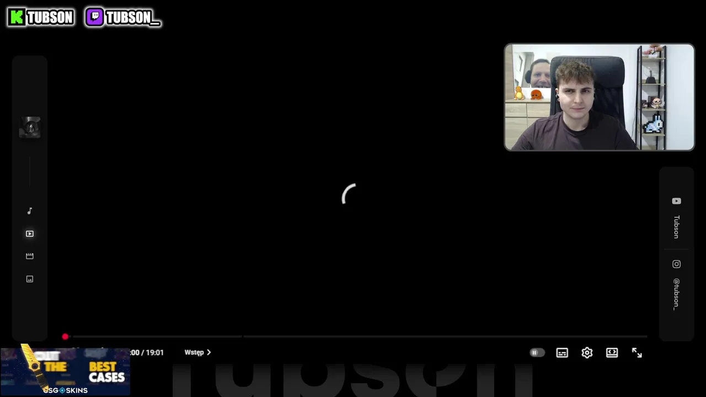Click the loading spinner in video center
Screen dimensions: 706x397
coord(349,194)
